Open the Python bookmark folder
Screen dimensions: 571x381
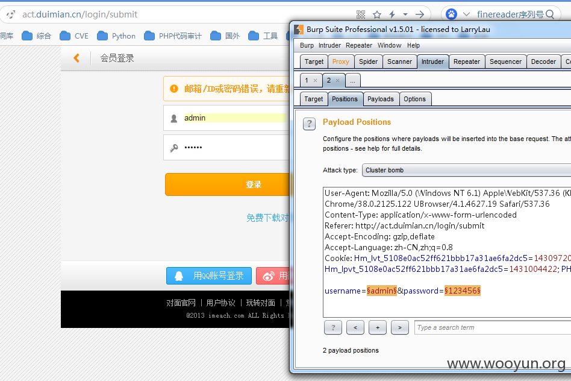[116, 36]
